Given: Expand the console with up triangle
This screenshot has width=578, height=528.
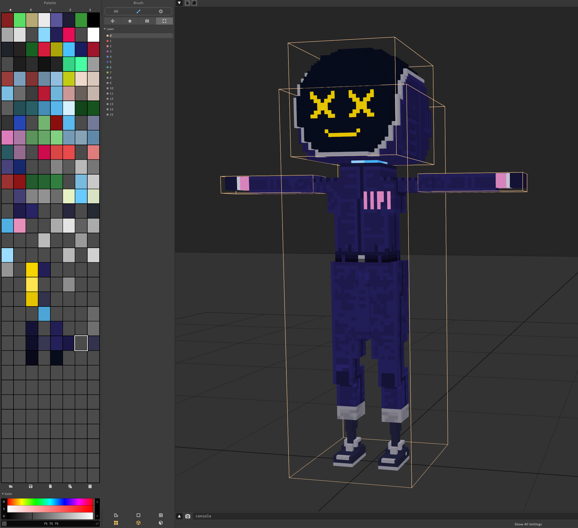Looking at the screenshot, I should (x=180, y=516).
